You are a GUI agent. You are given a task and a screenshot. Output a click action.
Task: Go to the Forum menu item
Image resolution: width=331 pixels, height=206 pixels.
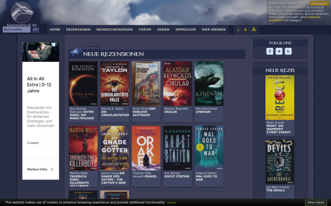point(145,30)
